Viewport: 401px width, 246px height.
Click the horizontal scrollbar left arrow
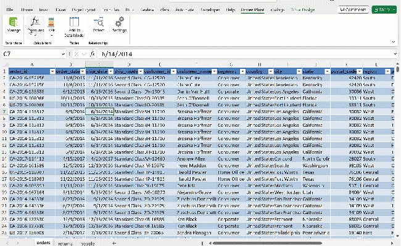pos(210,243)
